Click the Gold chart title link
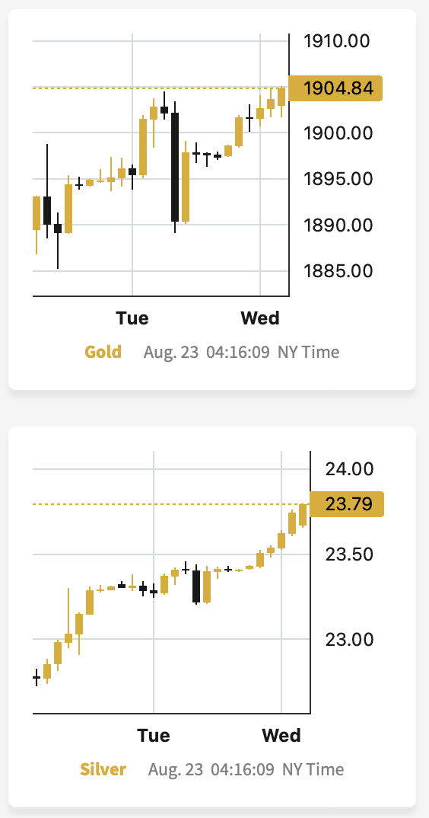Image resolution: width=429 pixels, height=818 pixels. [103, 352]
